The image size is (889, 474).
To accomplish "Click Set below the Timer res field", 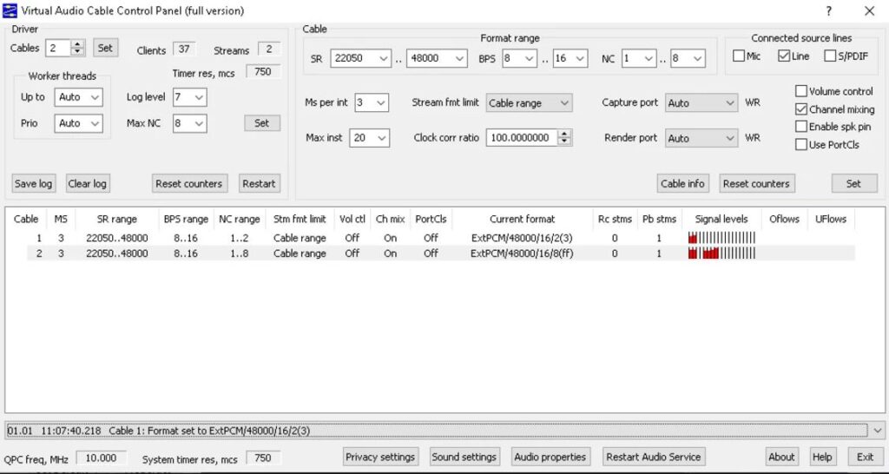I will coord(262,123).
